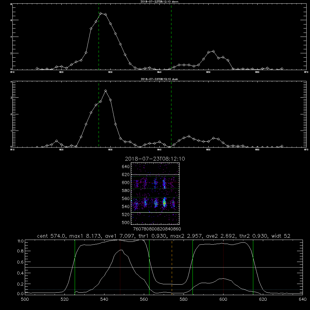Image resolution: width=310 pixels, height=310 pixels.
Task: Select the 'cent 574.0' value in stats line
Action: point(51,236)
